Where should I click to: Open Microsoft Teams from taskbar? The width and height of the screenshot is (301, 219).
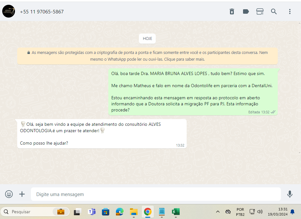[x=92, y=212]
